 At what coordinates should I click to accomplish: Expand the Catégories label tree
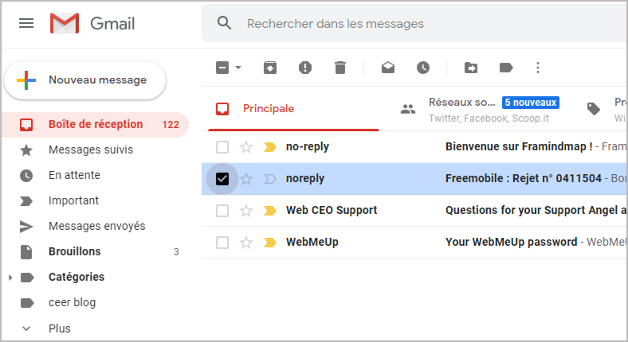(x=10, y=278)
